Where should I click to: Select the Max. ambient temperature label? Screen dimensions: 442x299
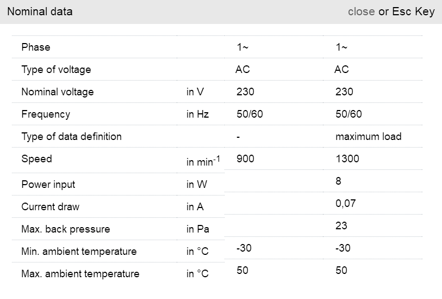pyautogui.click(x=80, y=274)
